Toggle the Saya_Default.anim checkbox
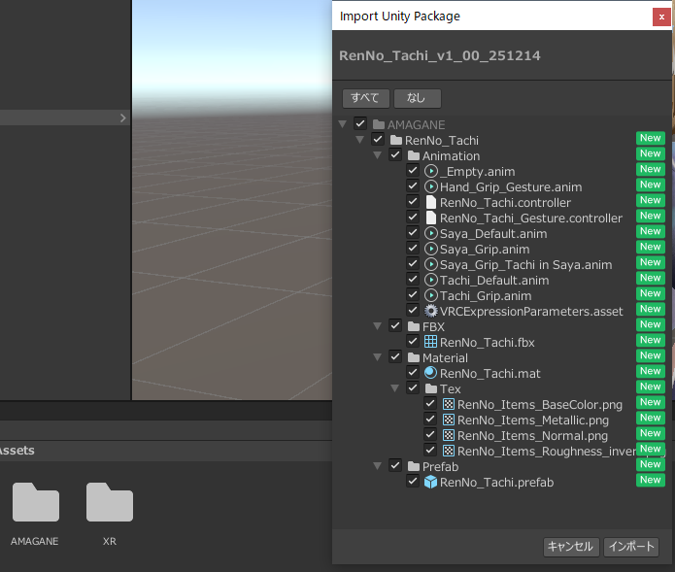 [413, 233]
